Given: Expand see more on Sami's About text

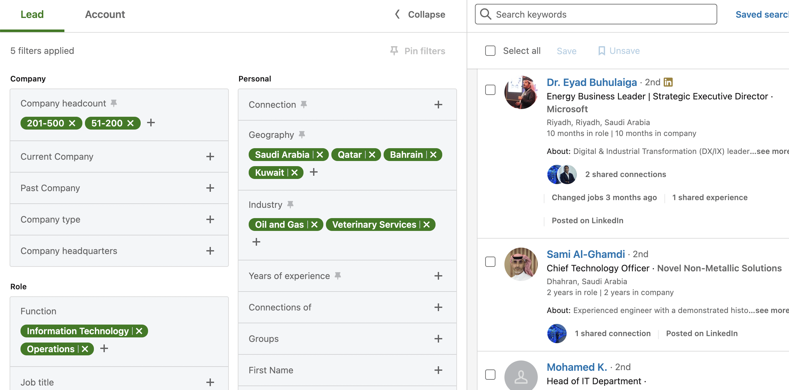Looking at the screenshot, I should coord(772,310).
